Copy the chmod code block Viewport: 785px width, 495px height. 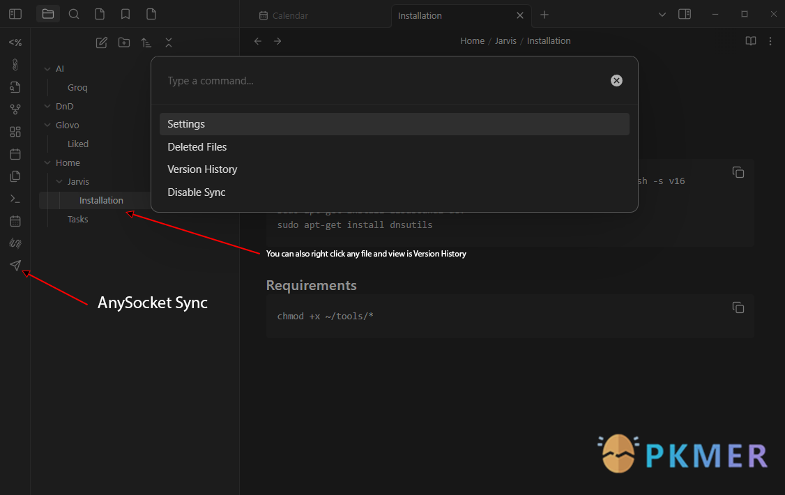click(x=738, y=307)
